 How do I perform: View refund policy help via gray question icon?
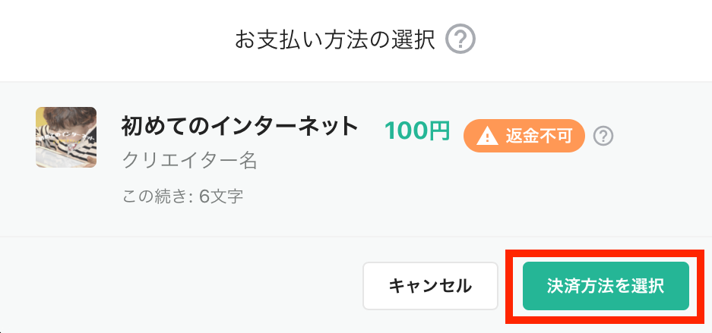click(x=603, y=136)
